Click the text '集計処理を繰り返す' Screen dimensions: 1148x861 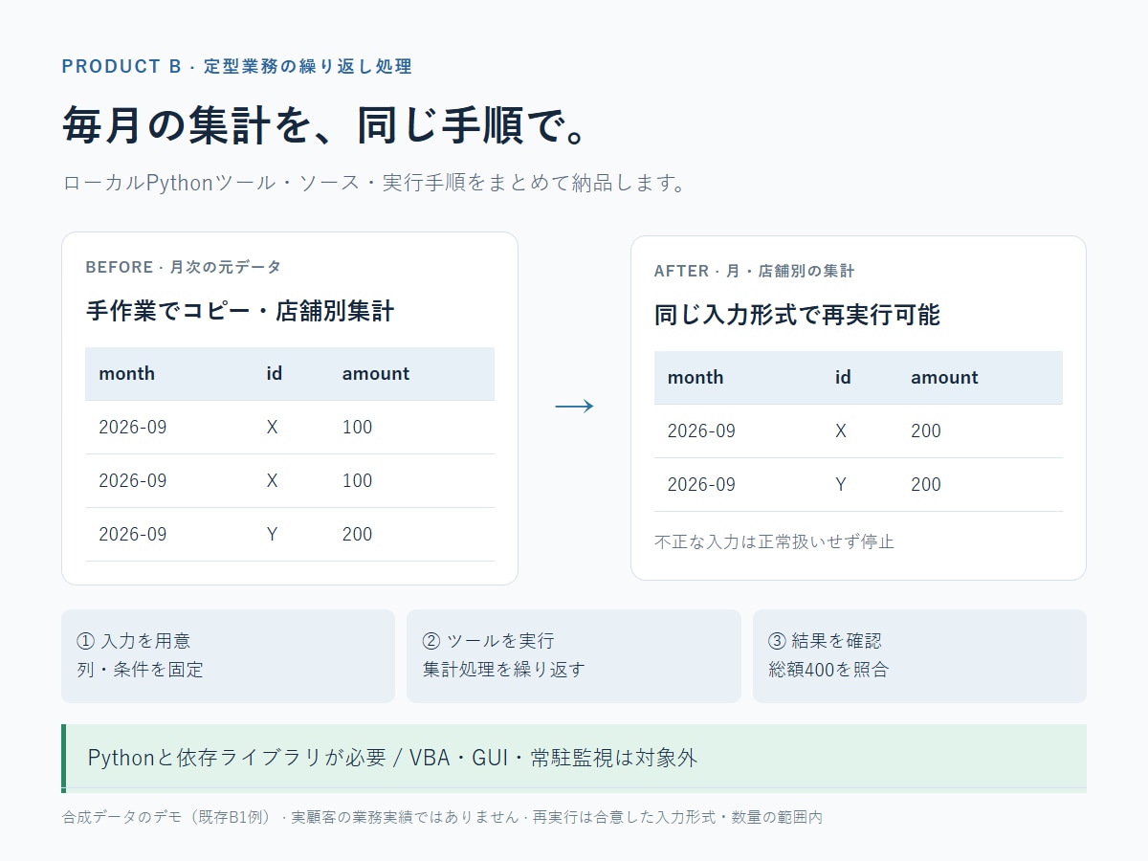(x=504, y=670)
